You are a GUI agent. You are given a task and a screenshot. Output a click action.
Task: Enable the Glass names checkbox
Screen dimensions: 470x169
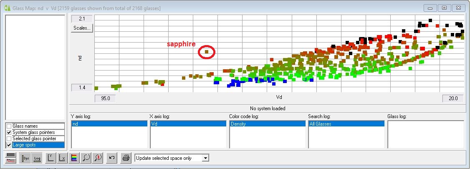click(9, 126)
